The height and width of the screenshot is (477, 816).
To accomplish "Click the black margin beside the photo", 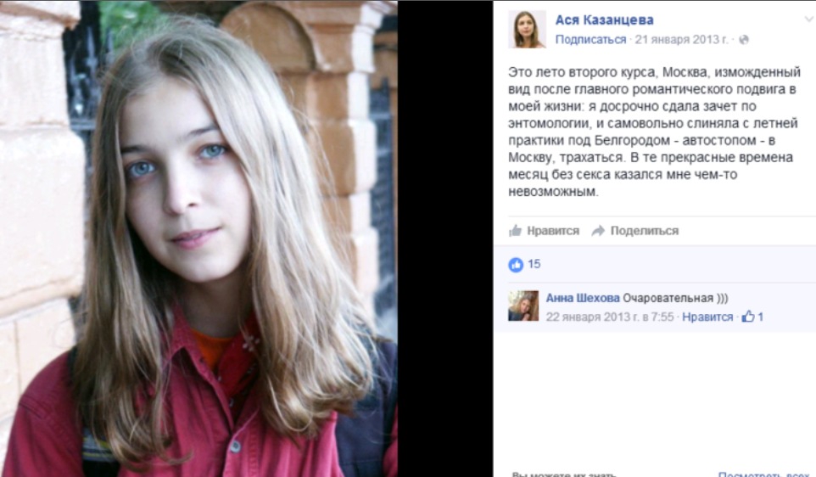I will [445, 238].
